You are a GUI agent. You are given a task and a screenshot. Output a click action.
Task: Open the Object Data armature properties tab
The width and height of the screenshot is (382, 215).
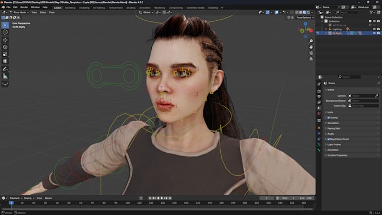(319, 145)
